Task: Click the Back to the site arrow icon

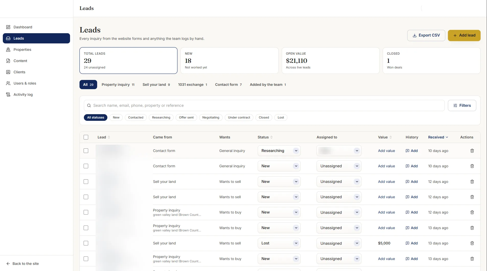Action: coord(8,264)
